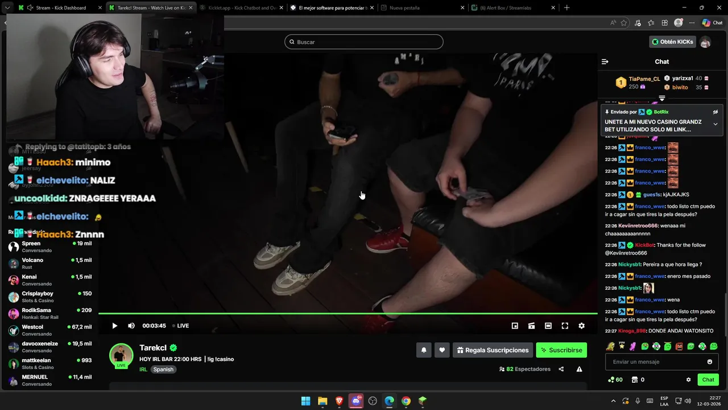Toggle notifications bell for Tarekcl
The image size is (728, 410).
[424, 350]
